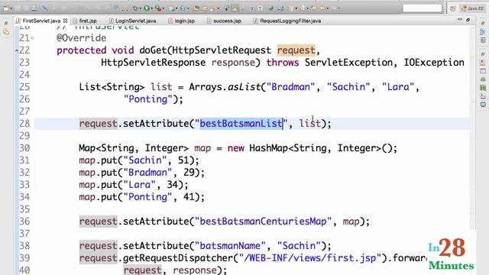Click the asList method call text
This screenshot has height=275, width=489.
(244, 86)
